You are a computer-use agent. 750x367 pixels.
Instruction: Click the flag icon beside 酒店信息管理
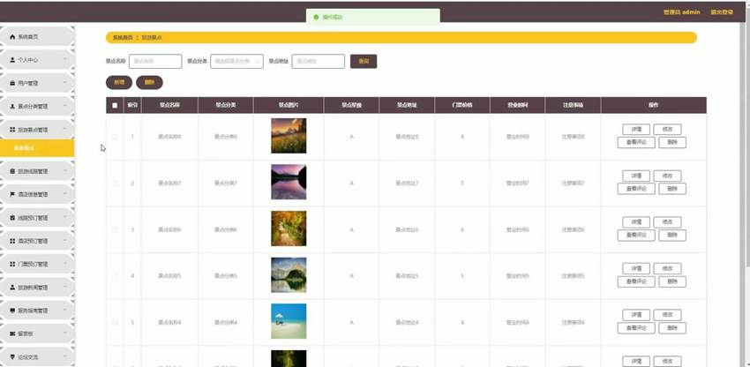coord(12,195)
